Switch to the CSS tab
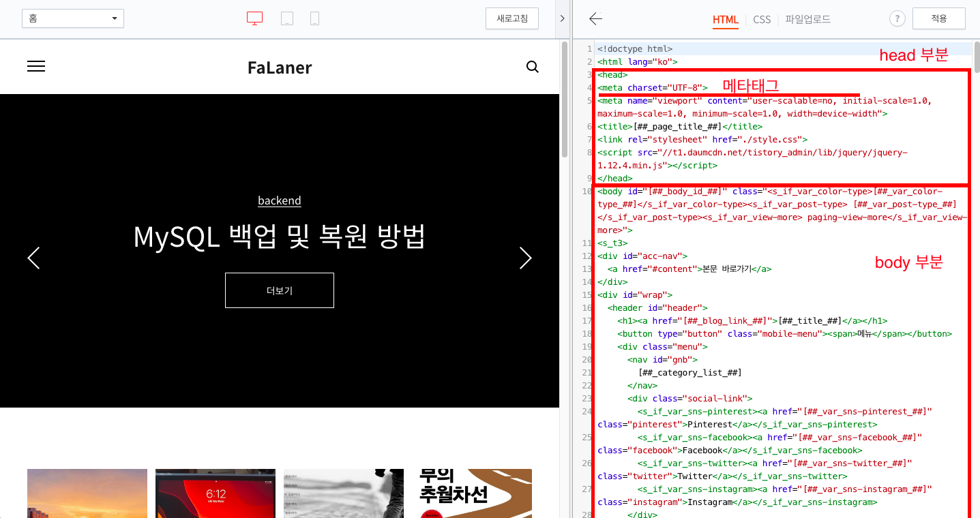980x518 pixels. click(x=762, y=20)
